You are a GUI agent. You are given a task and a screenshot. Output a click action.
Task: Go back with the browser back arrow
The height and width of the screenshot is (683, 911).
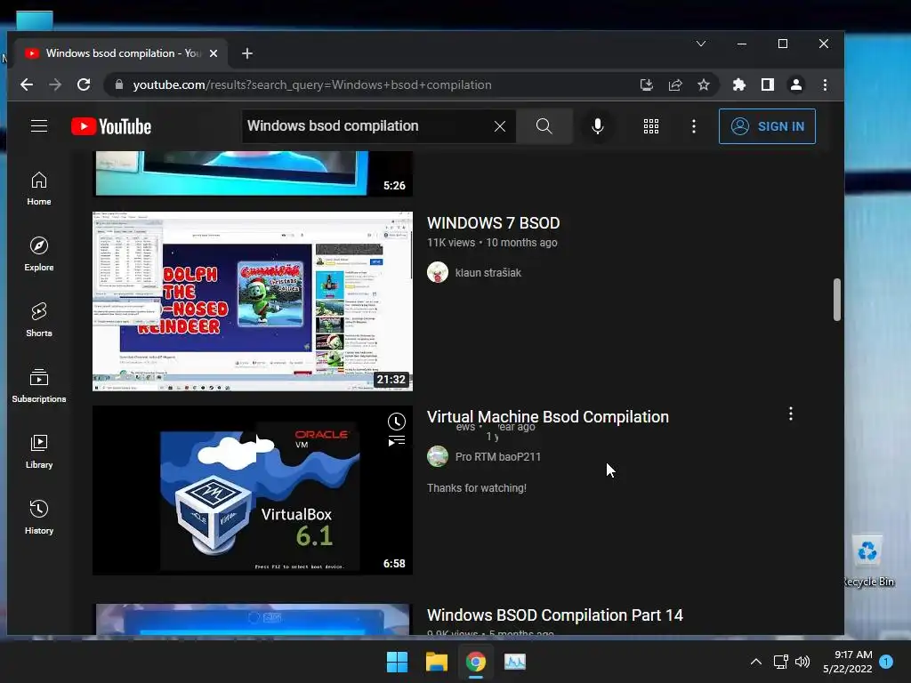(27, 84)
